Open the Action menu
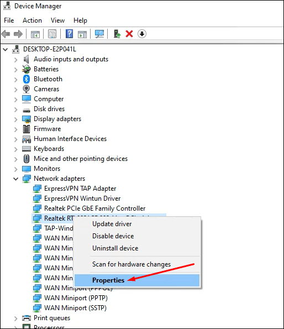284x329 pixels. point(32,20)
